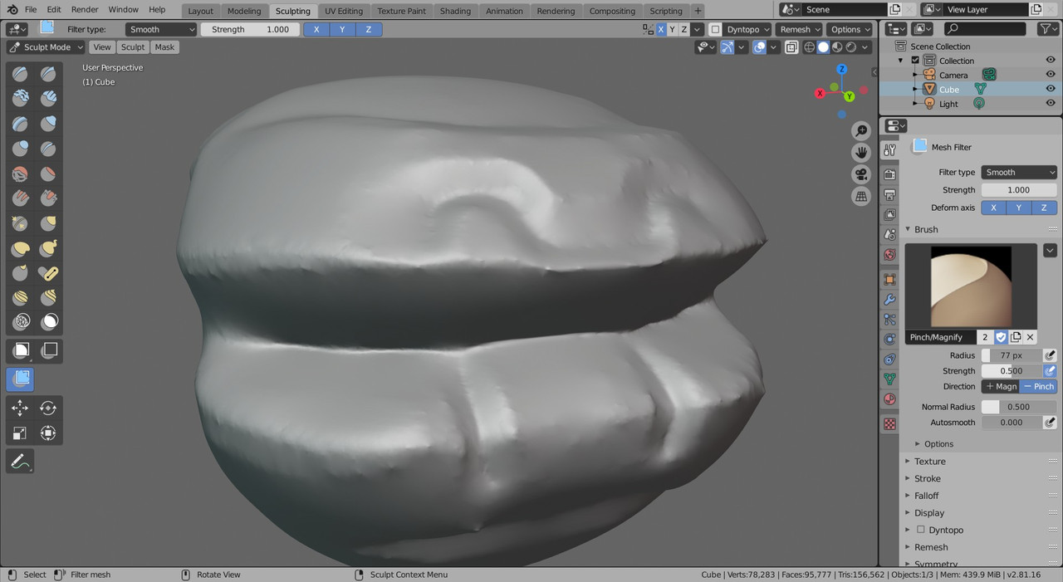Expand the Falloff panel
The width and height of the screenshot is (1063, 582).
click(926, 496)
